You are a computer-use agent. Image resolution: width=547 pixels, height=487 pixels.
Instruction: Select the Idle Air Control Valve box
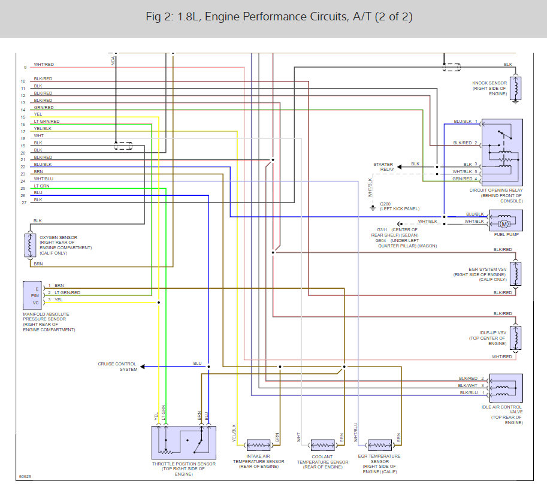click(x=506, y=388)
